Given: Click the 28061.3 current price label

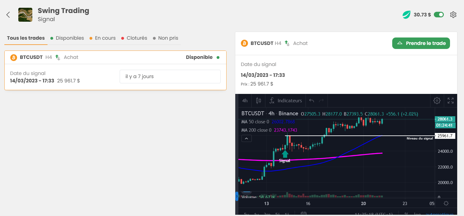Looking at the screenshot, I should pyautogui.click(x=445, y=119).
